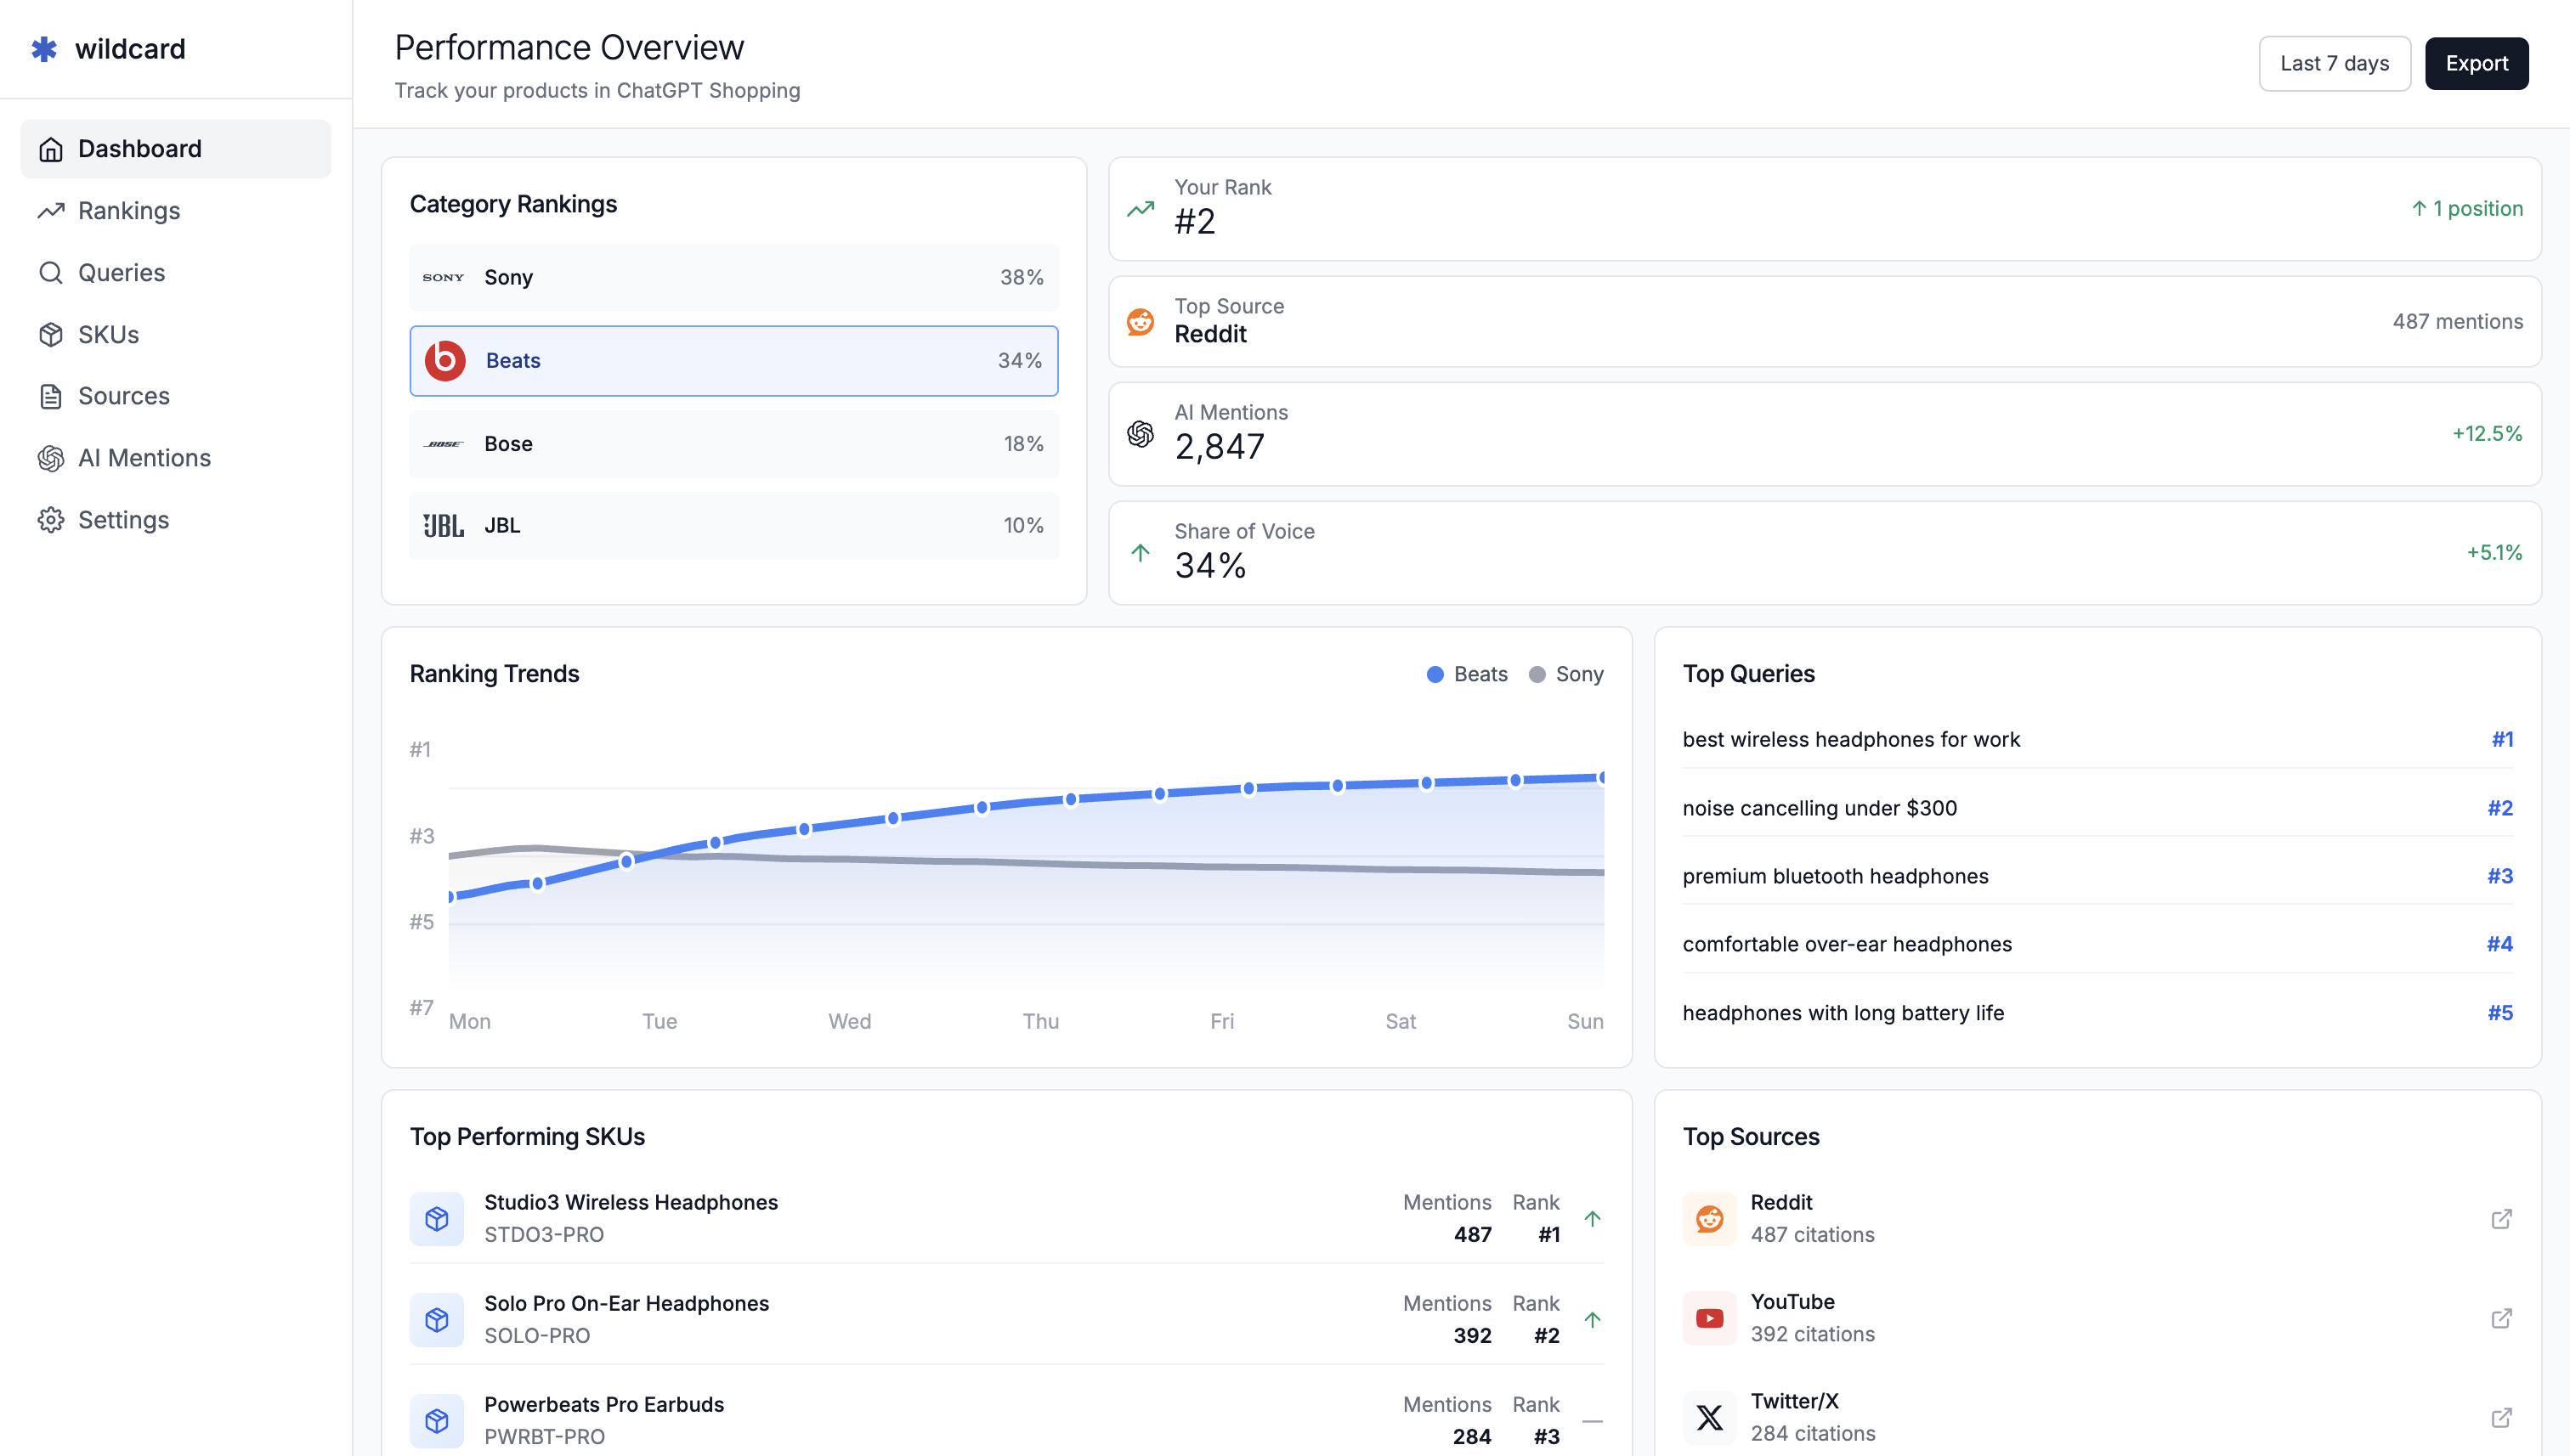Click the Top Source Reddit card
The width and height of the screenshot is (2570, 1456).
[1825, 322]
